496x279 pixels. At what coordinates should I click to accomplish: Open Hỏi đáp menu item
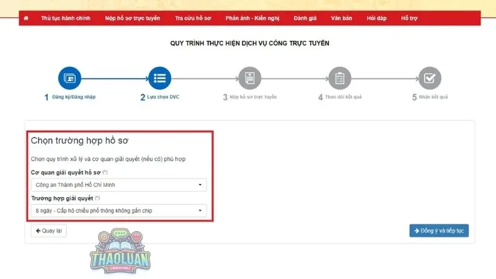click(376, 19)
